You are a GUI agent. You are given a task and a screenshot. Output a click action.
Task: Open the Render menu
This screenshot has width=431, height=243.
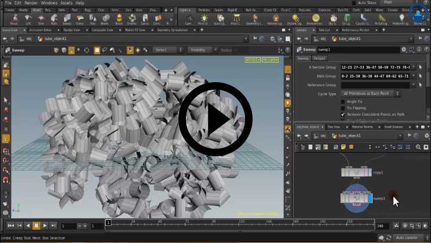click(31, 3)
